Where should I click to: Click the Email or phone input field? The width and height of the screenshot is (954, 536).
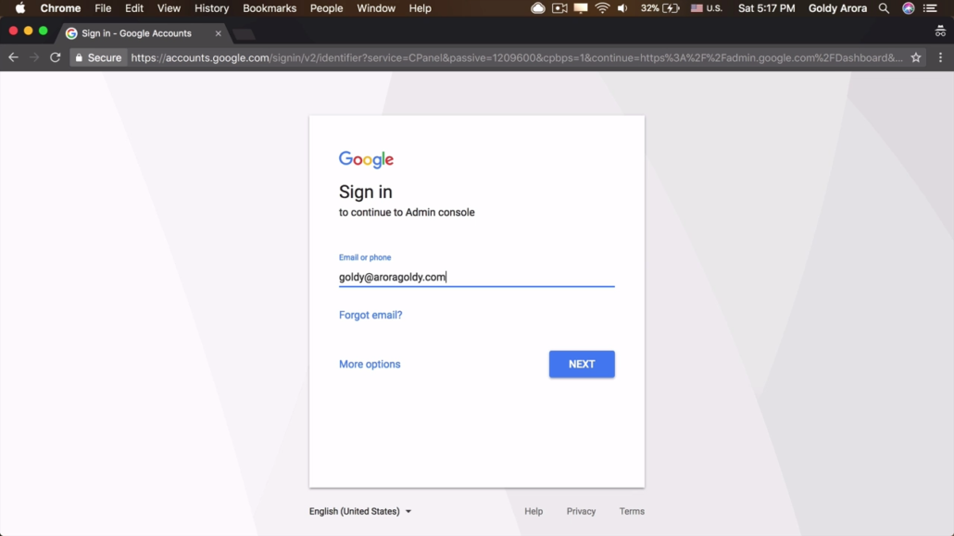pyautogui.click(x=476, y=277)
